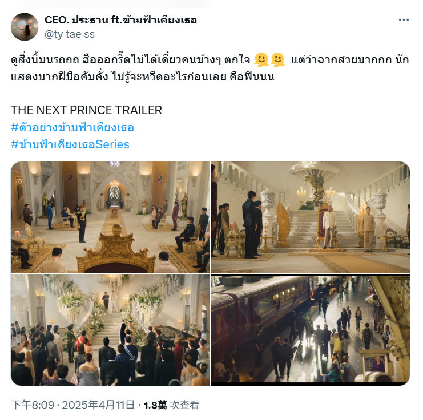Open hashtag #ข้ามฟ้าเคียงเธอSeries
The width and height of the screenshot is (423, 420).
pos(70,144)
